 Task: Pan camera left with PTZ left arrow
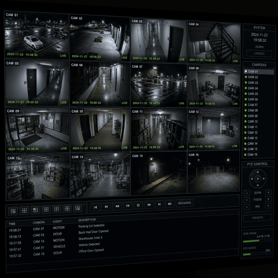pos(252,179)
